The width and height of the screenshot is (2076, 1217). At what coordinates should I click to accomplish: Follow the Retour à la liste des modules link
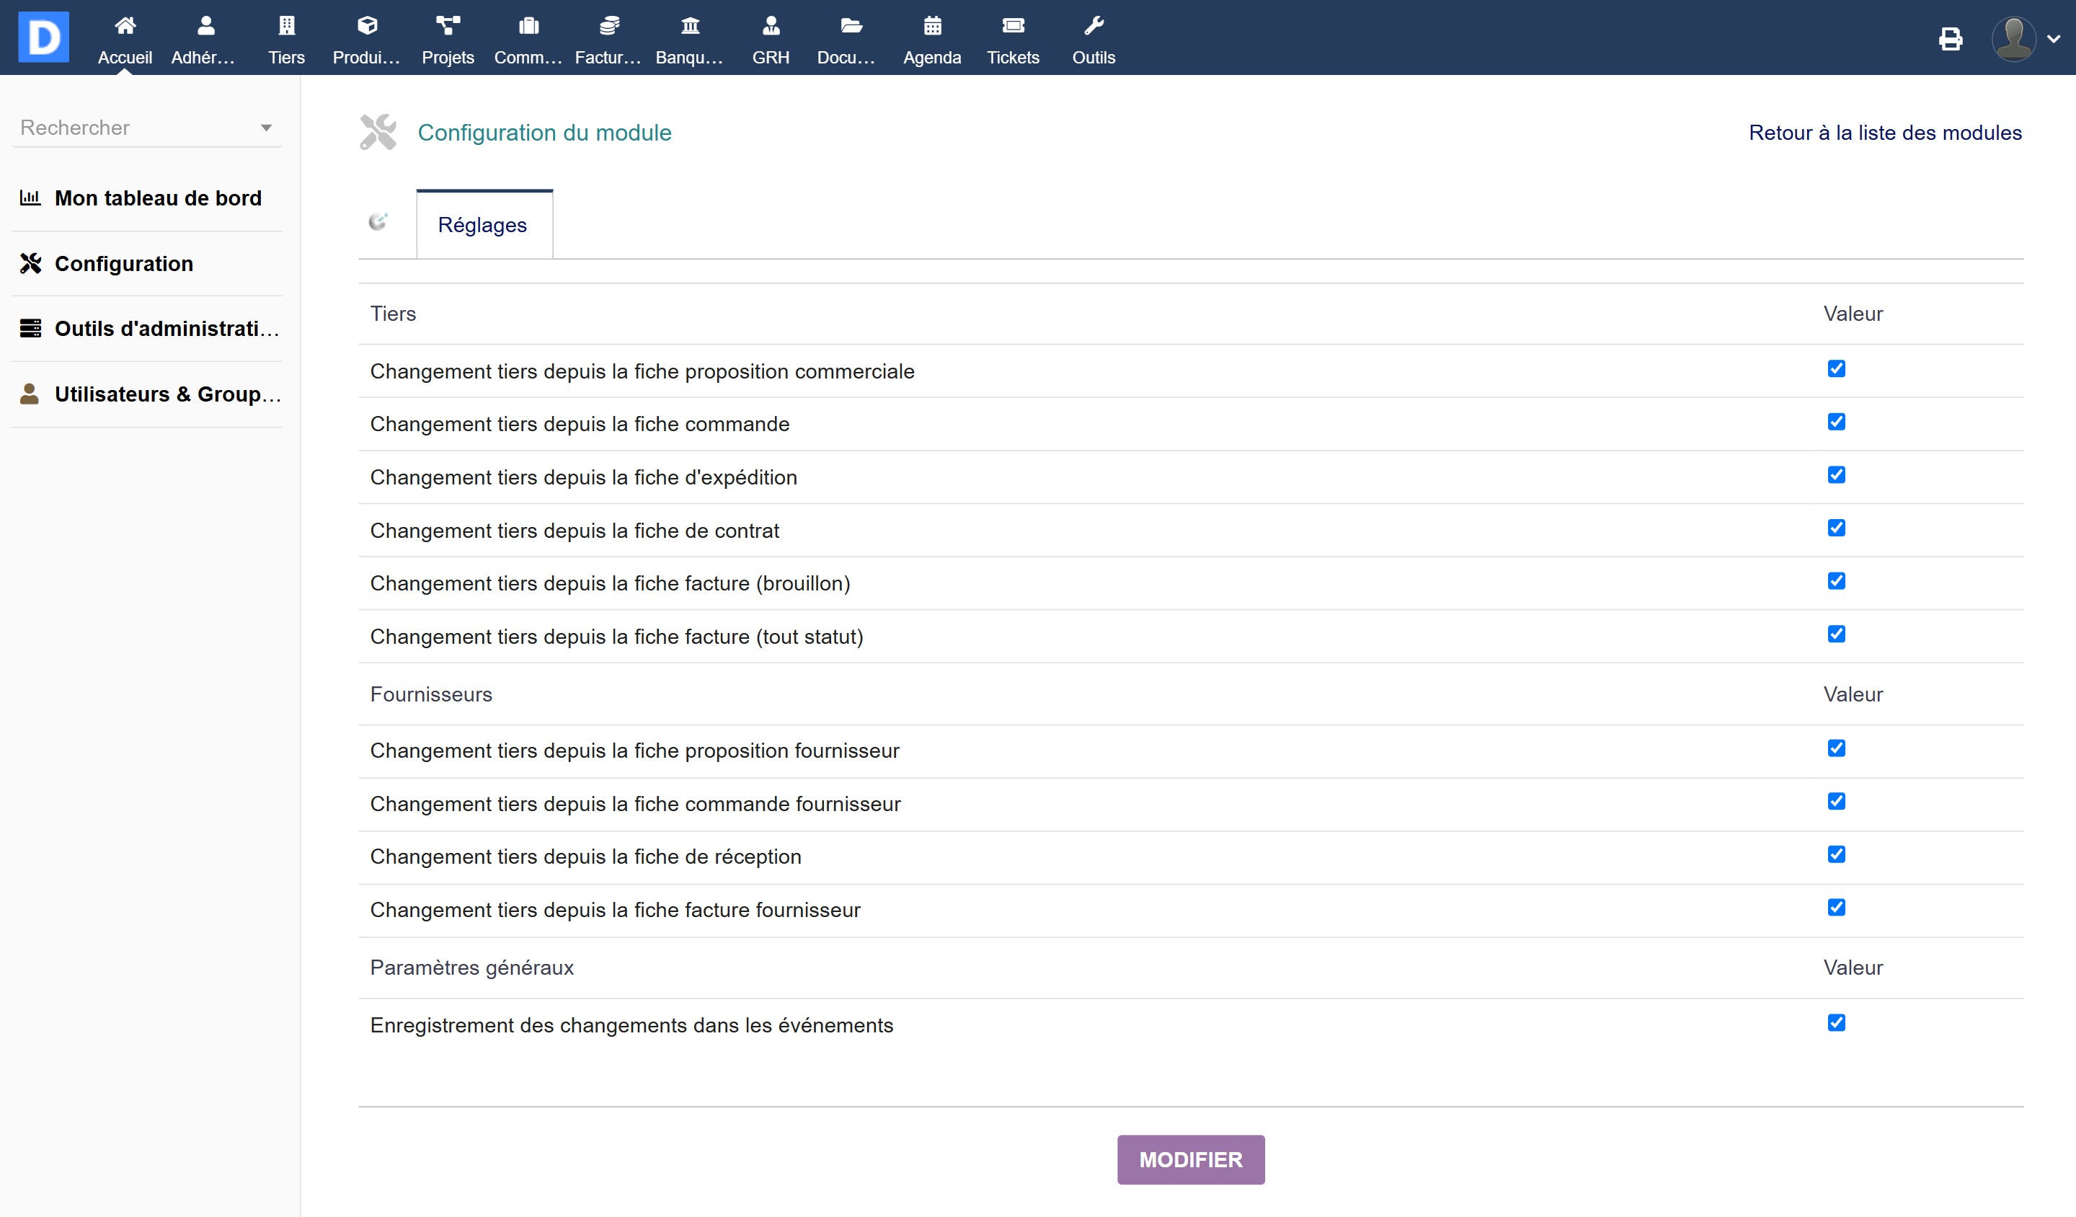coord(1885,133)
